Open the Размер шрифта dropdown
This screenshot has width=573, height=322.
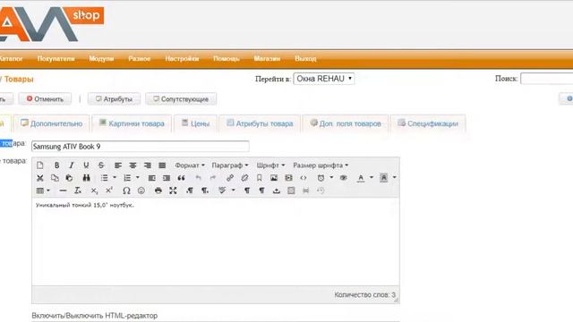click(x=321, y=165)
